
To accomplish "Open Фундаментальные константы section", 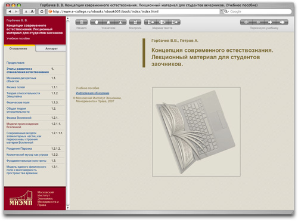I will (x=26, y=161).
